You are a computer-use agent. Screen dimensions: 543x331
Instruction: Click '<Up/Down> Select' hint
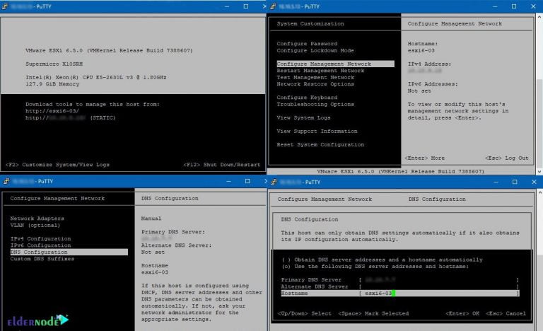coord(305,313)
